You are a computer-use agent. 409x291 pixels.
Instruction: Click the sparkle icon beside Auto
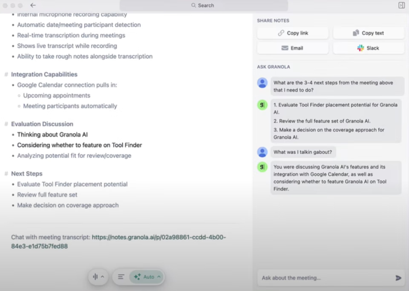click(137, 277)
